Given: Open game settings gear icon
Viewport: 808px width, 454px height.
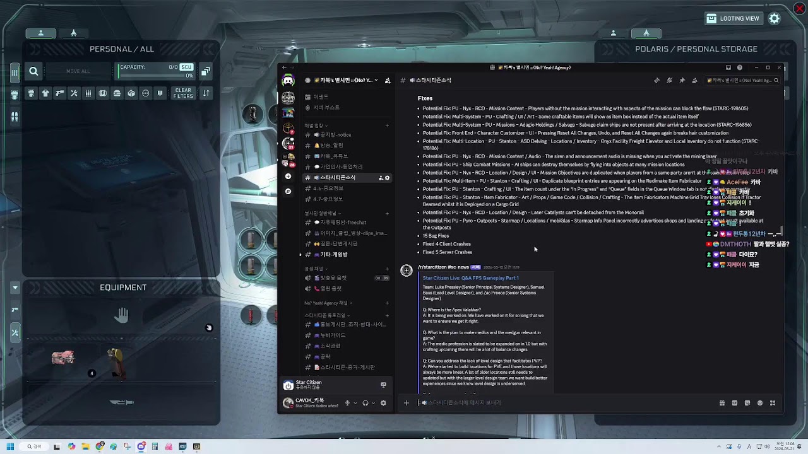Looking at the screenshot, I should (775, 19).
